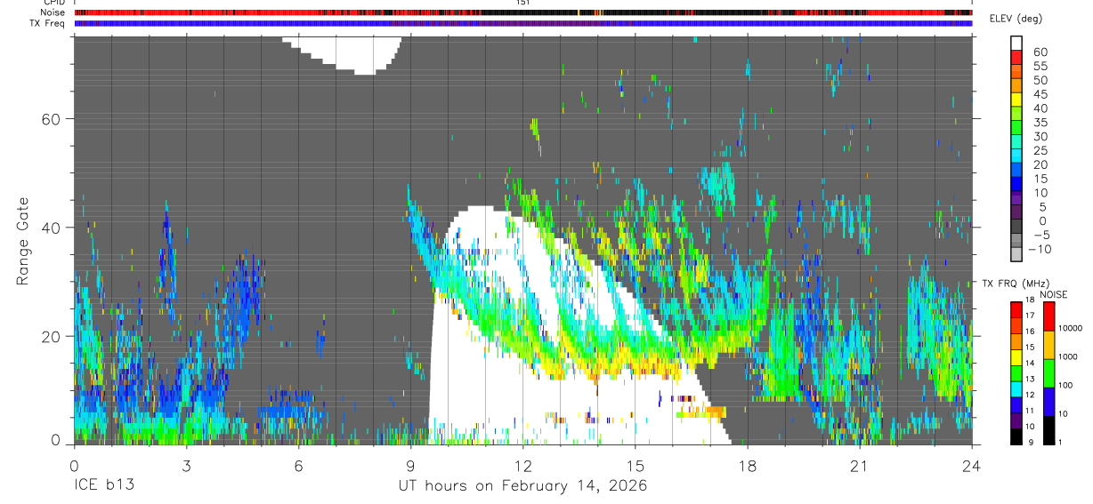The image size is (1093, 504).
Task: Click the blue TX Freq time strip
Action: (x=522, y=23)
